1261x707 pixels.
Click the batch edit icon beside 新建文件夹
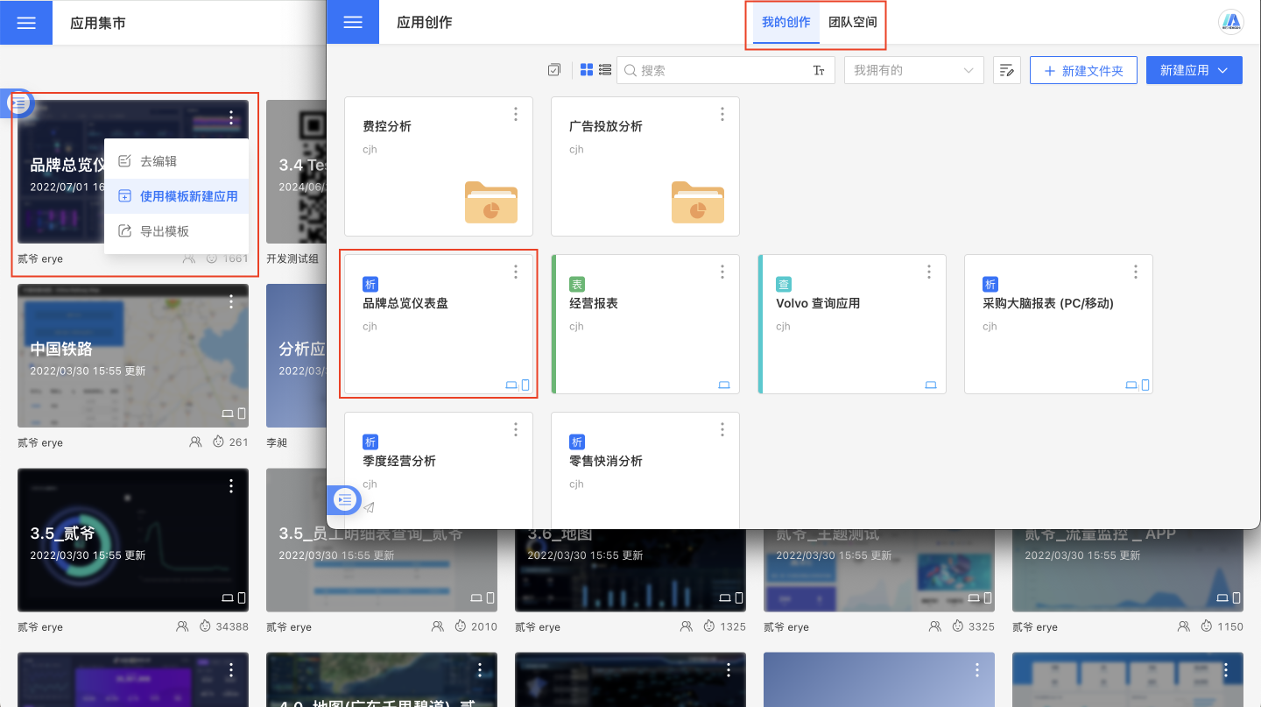point(1007,70)
